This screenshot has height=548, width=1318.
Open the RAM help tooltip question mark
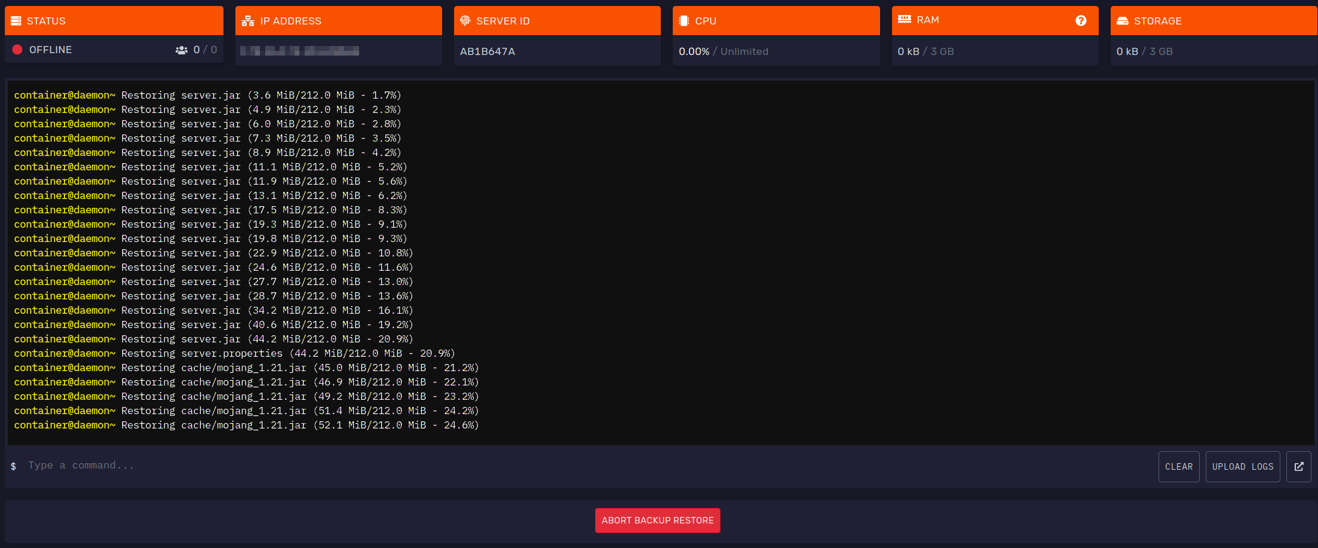coord(1080,20)
